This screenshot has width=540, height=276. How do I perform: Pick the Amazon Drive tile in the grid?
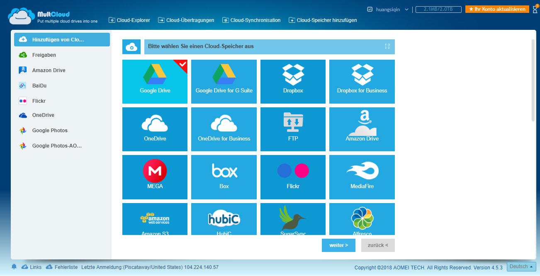coord(362,129)
